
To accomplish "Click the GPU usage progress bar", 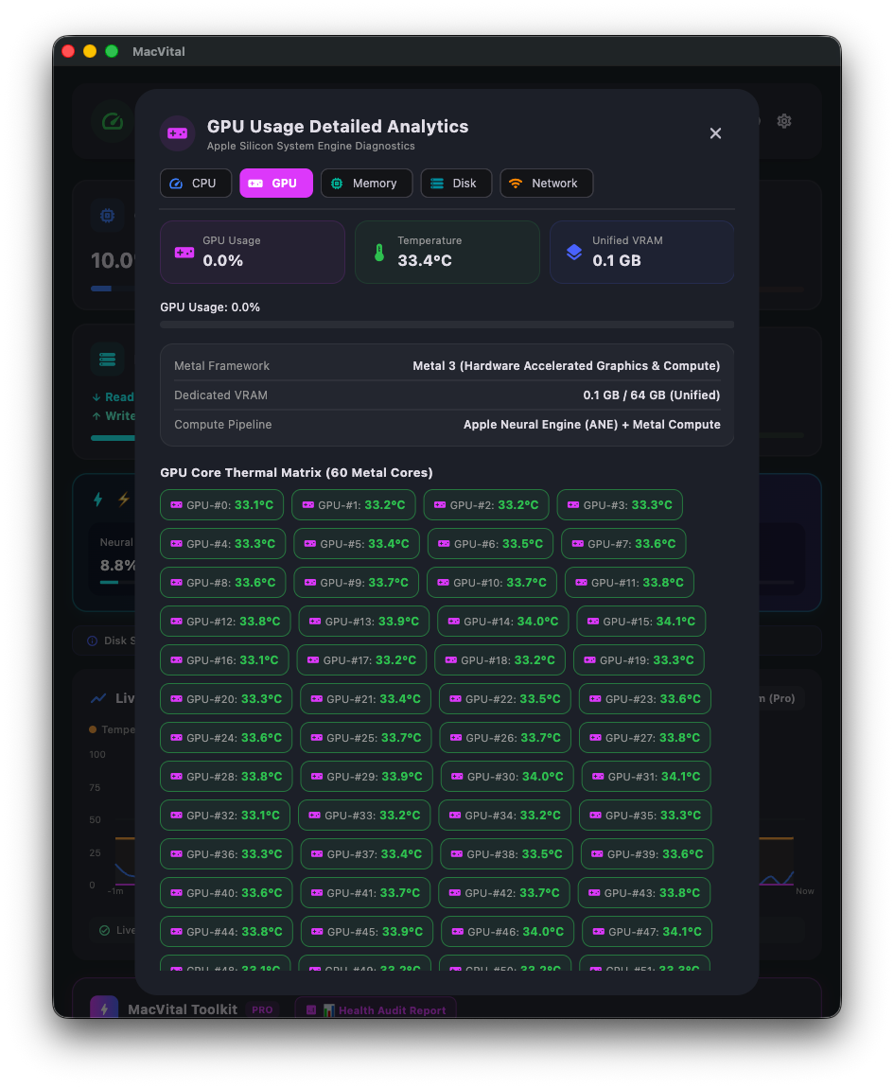I will pyautogui.click(x=447, y=325).
